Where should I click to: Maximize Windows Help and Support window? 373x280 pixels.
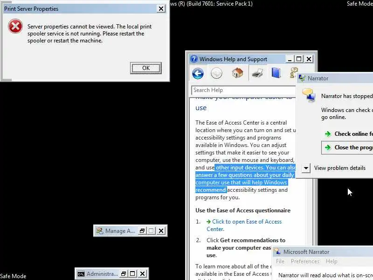(x=299, y=59)
